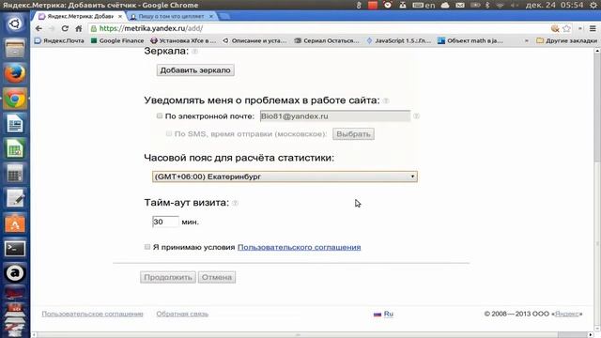This screenshot has width=601, height=338.
Task: Click help icon next to the email field
Action: click(416, 116)
